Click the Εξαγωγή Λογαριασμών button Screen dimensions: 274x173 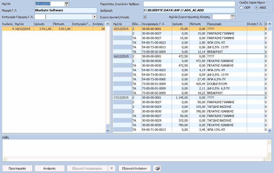(87, 168)
